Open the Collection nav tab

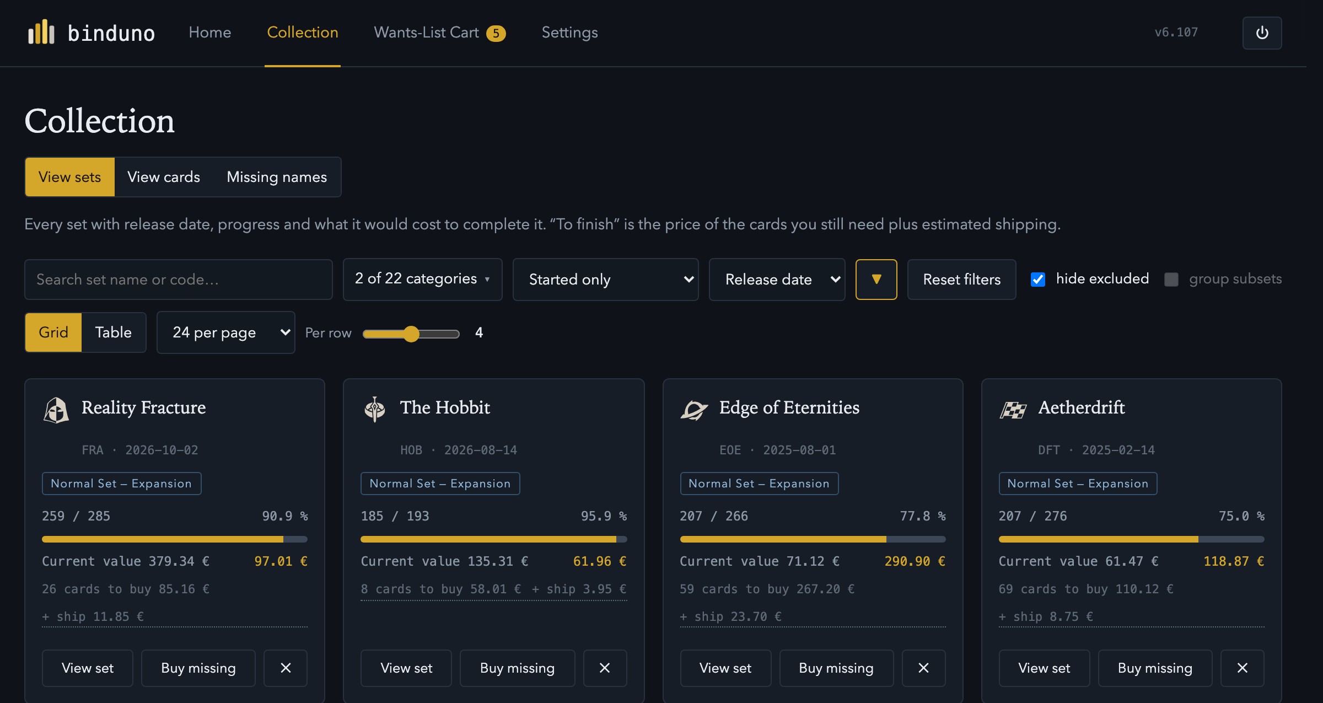click(x=303, y=33)
